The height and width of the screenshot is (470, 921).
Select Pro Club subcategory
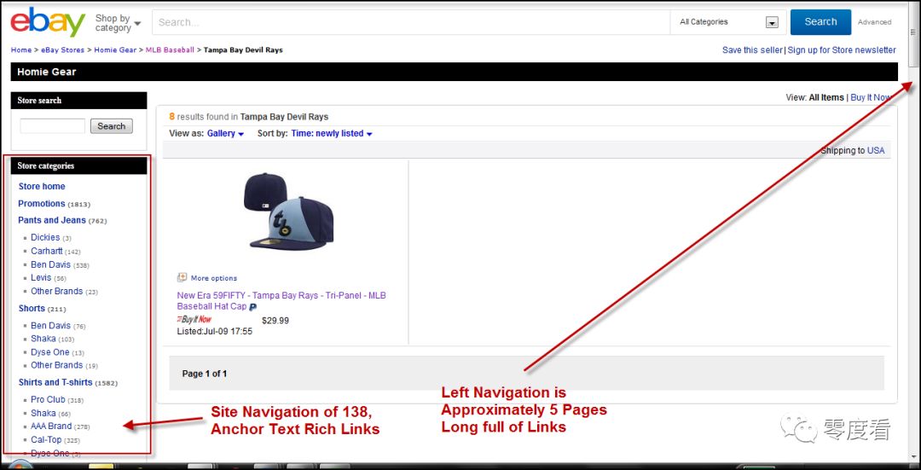48,399
